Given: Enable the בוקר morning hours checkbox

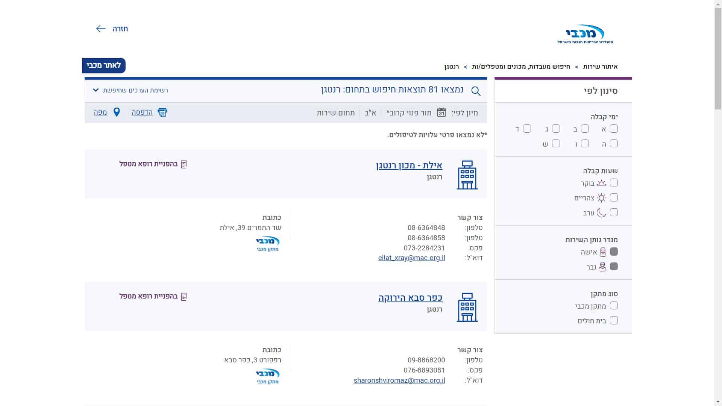Looking at the screenshot, I should tap(614, 183).
